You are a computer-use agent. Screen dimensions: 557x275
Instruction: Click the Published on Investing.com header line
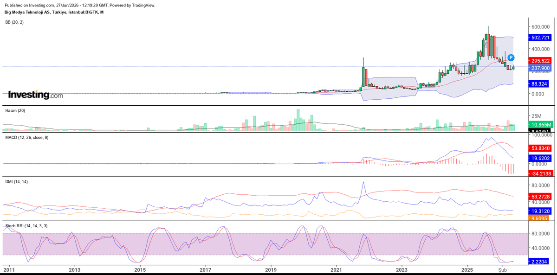click(80, 5)
